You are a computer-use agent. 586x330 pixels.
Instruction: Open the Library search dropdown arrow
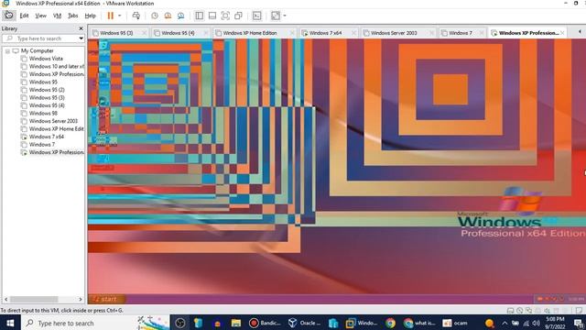click(x=81, y=38)
